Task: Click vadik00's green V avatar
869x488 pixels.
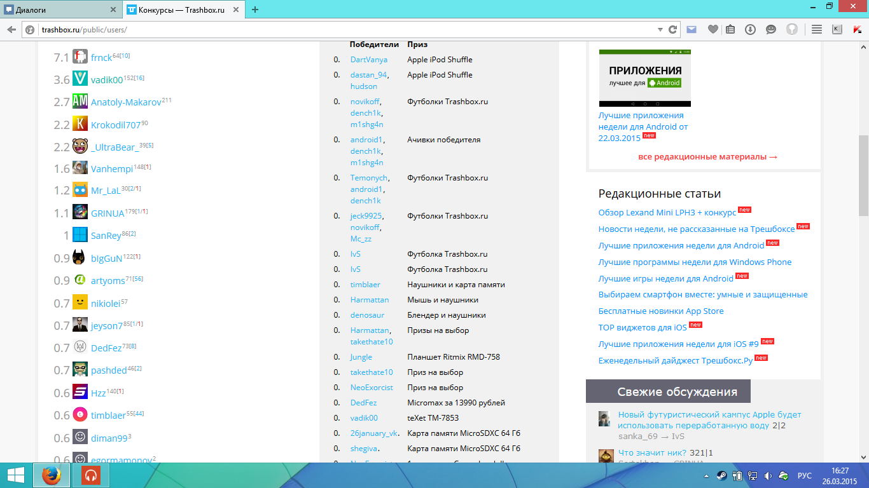Action: tap(80, 79)
